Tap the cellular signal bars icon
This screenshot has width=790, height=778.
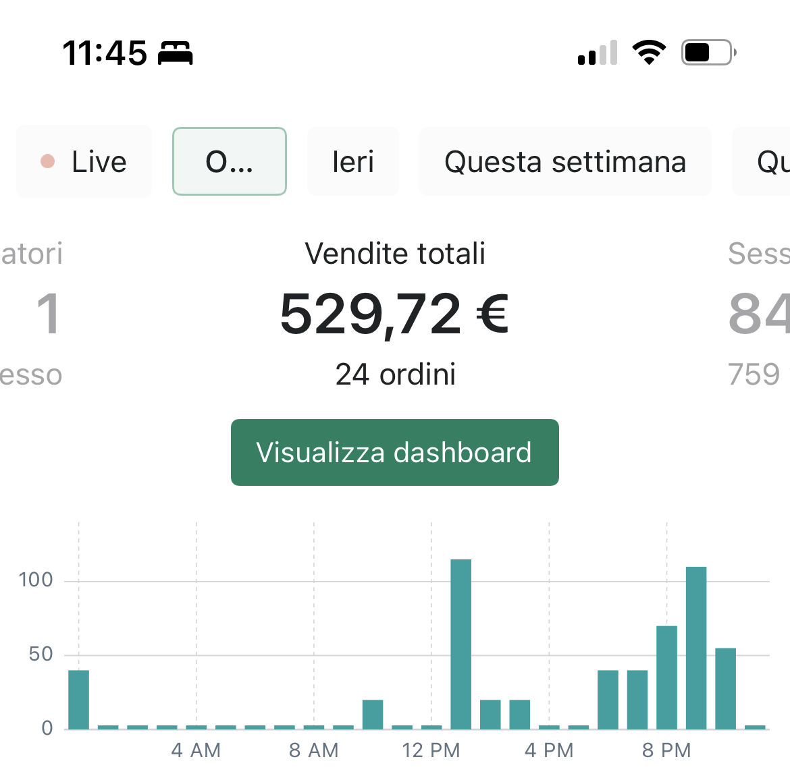pos(598,53)
